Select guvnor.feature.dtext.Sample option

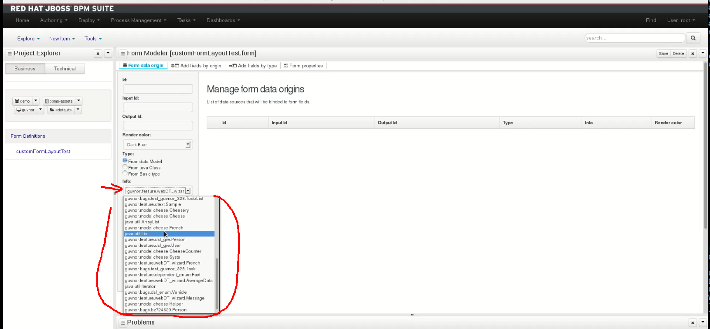pyautogui.click(x=169, y=204)
